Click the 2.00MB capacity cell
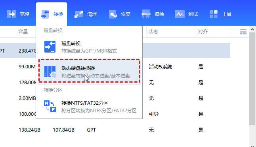Image resolution: width=256 pixels, height=147 pixels. [27, 98]
